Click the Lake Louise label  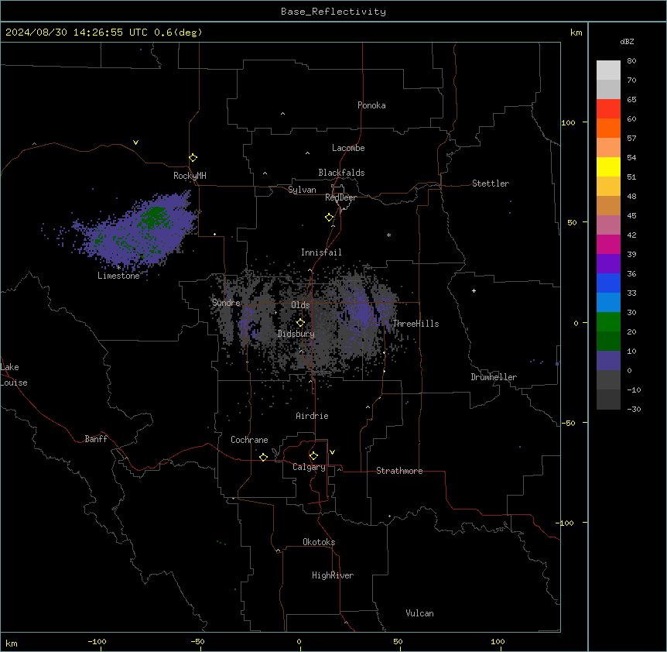click(14, 375)
